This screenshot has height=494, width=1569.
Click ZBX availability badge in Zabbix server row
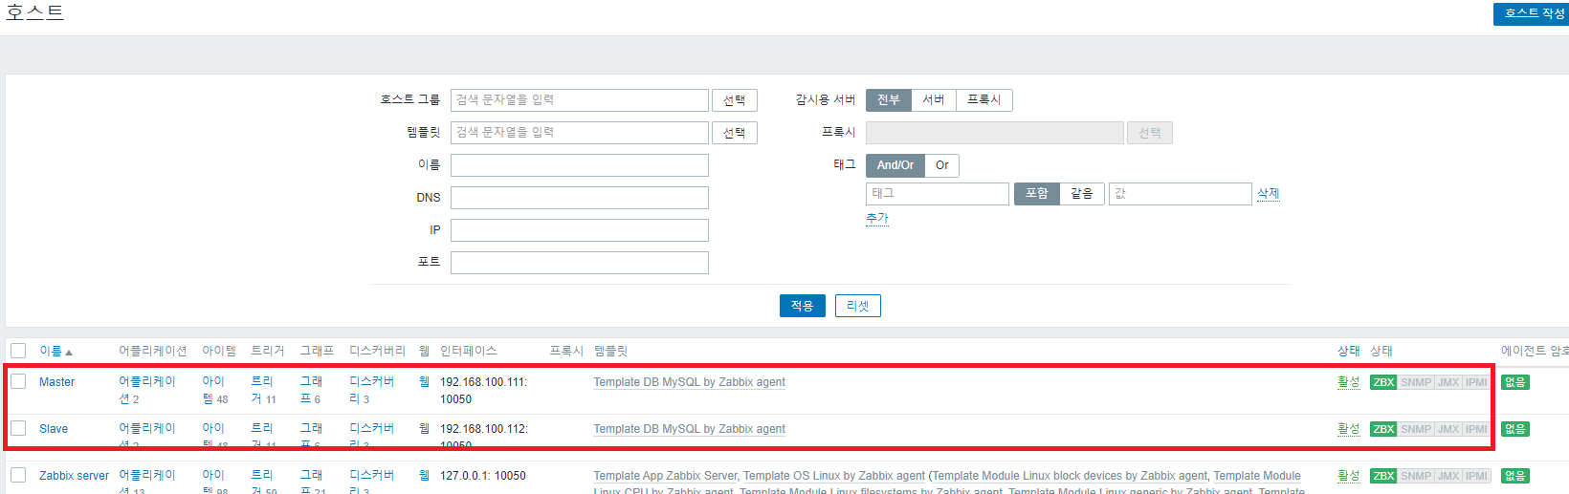(x=1383, y=476)
